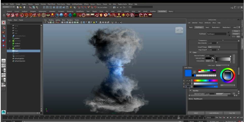Click the color ramp gradient
The image size is (244, 122).
[223, 59]
